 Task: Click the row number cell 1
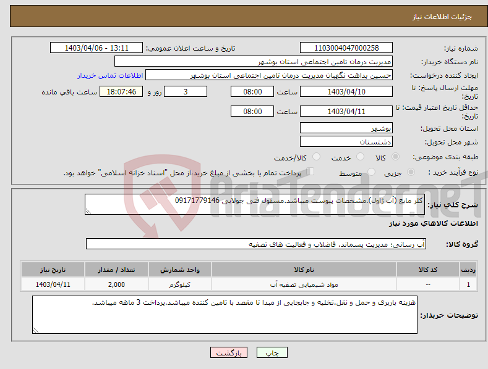[x=468, y=284]
